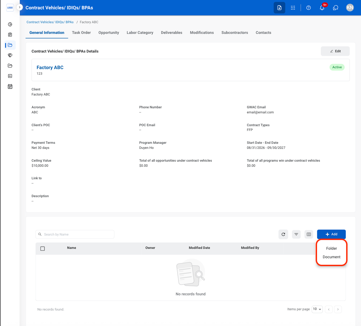Open the chat messages icon
This screenshot has width=361, height=326.
click(336, 8)
